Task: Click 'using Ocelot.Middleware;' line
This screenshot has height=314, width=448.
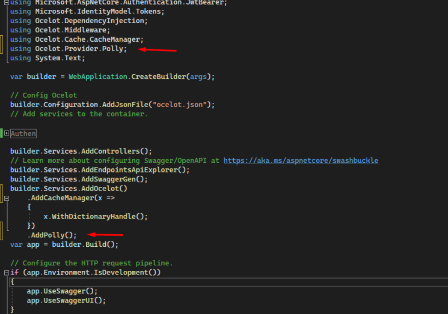Action: tap(60, 30)
